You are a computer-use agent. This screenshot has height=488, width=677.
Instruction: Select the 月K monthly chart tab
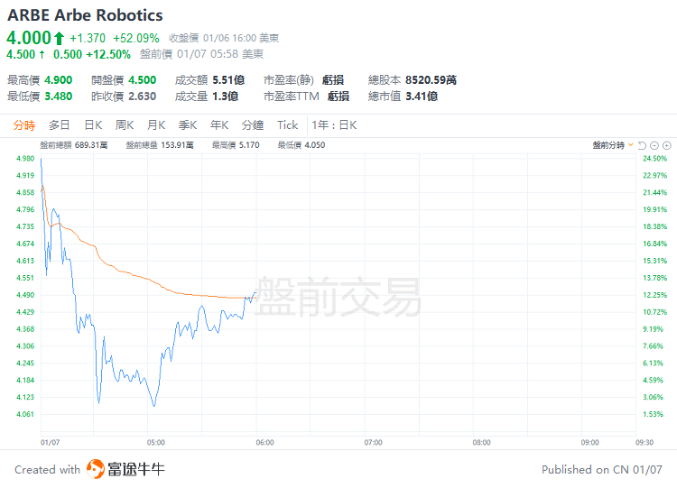(156, 125)
